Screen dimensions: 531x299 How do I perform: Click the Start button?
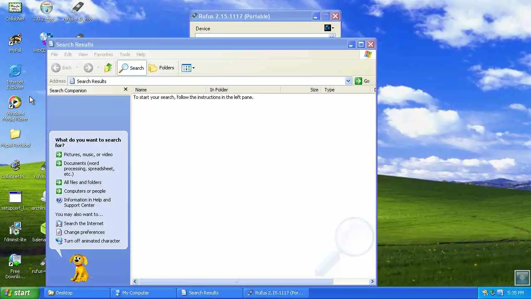click(19, 293)
